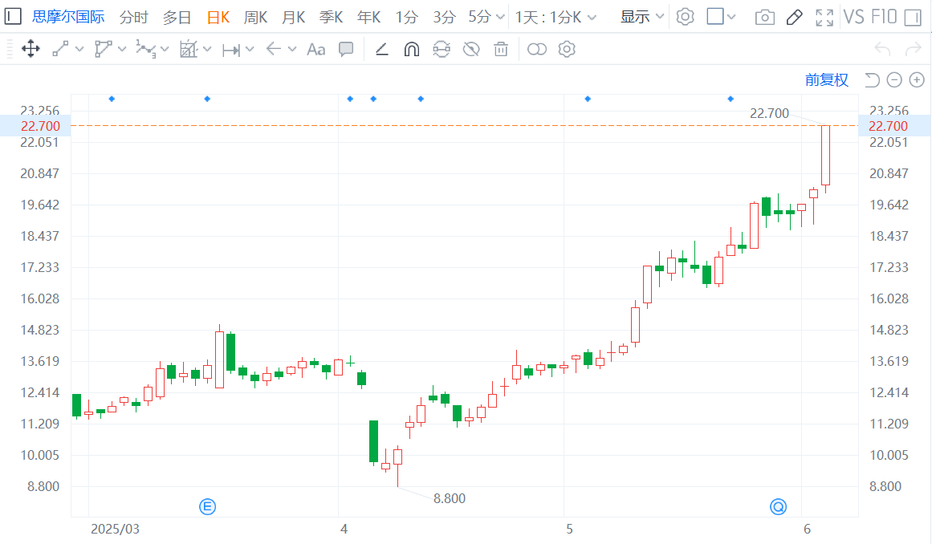Open the F10 company info
Image resolution: width=932 pixels, height=544 pixels.
[884, 17]
